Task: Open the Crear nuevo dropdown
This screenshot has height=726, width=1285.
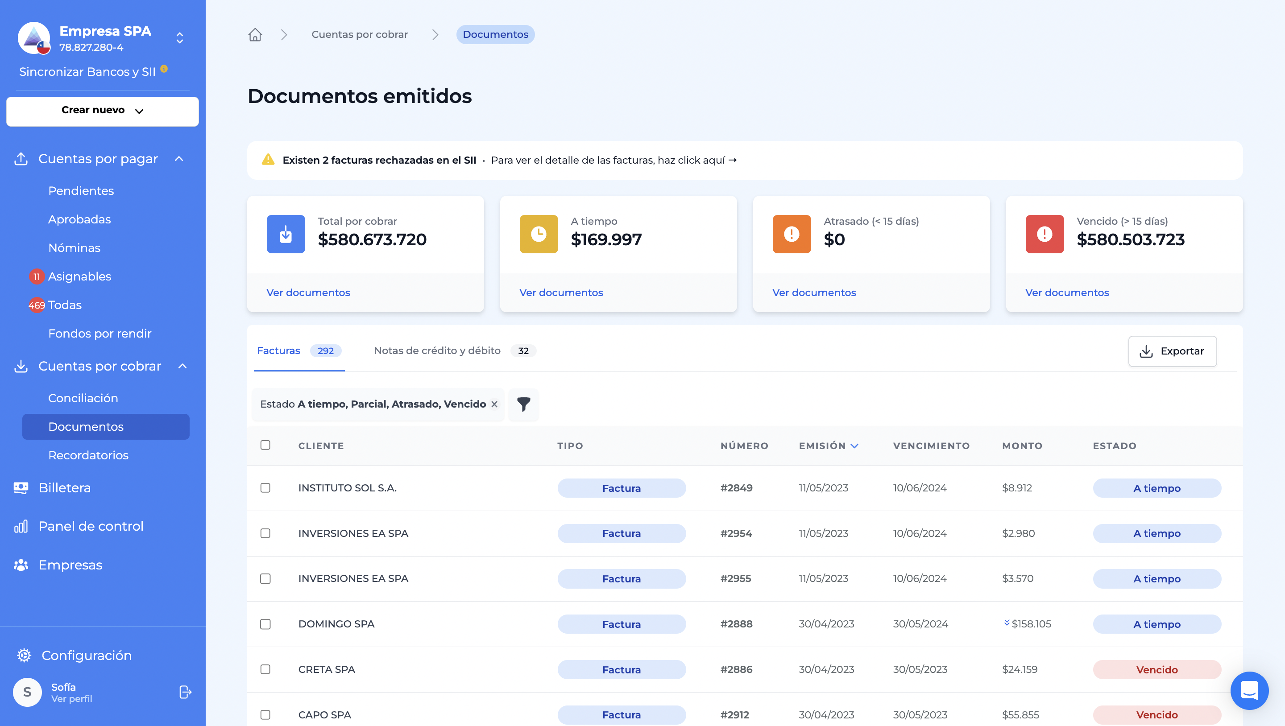Action: pos(102,111)
